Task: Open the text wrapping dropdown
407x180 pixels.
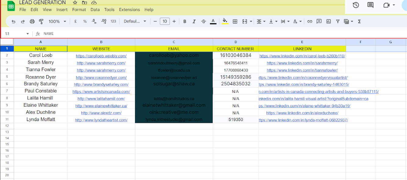Action: point(285,21)
